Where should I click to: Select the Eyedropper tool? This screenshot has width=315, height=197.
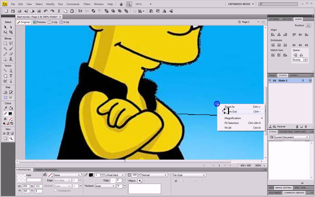5,108
